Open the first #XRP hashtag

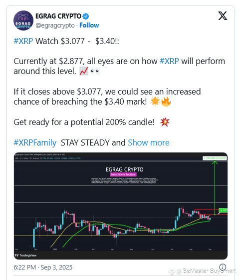(23, 41)
